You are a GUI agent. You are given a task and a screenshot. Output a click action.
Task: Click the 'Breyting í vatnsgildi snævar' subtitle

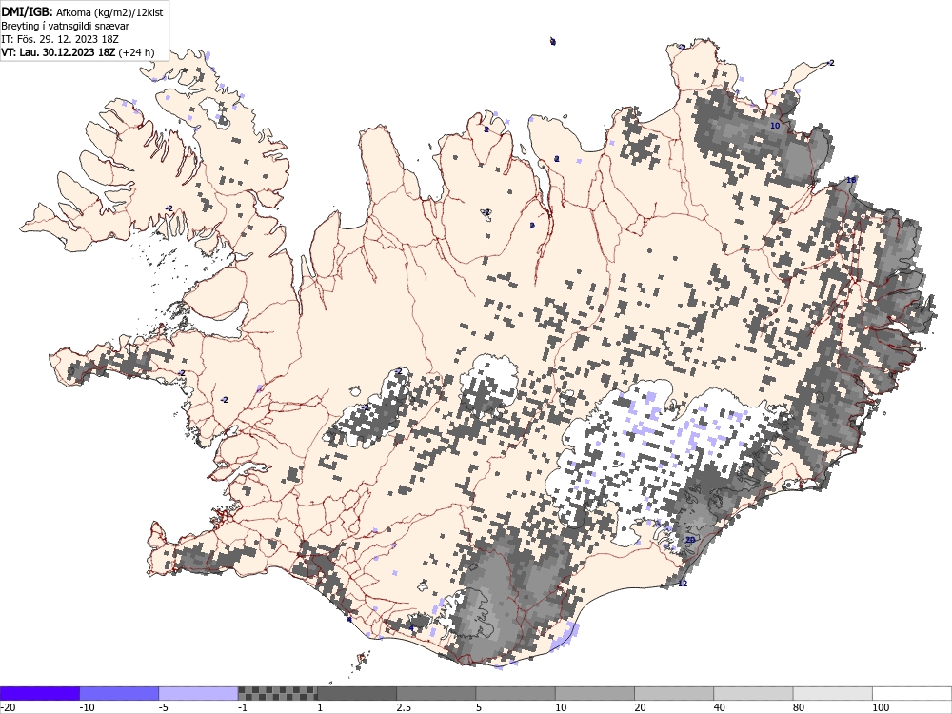[x=65, y=26]
